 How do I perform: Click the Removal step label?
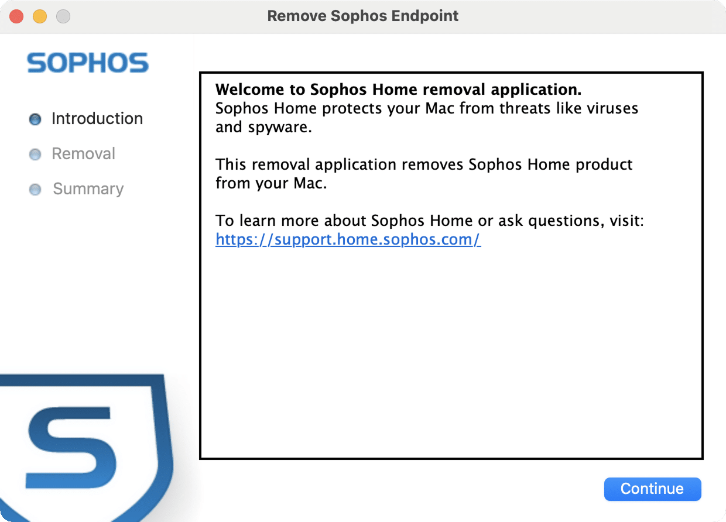coord(83,153)
